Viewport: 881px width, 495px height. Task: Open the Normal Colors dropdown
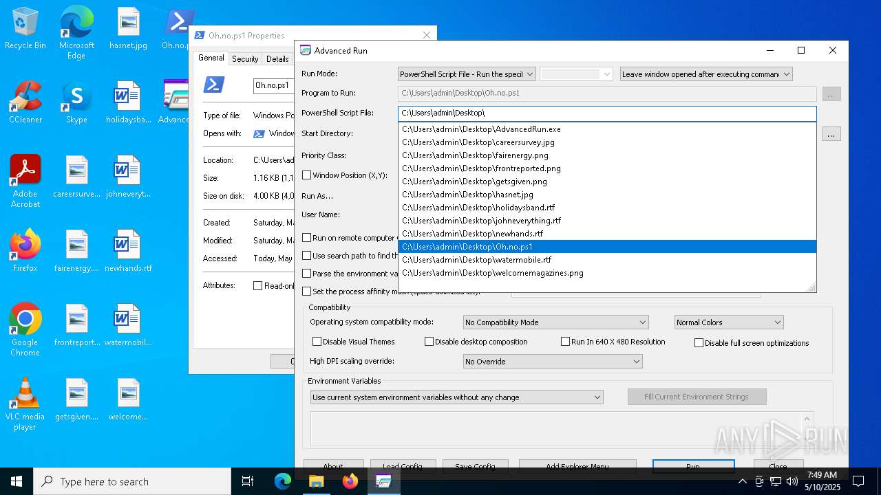click(x=729, y=322)
